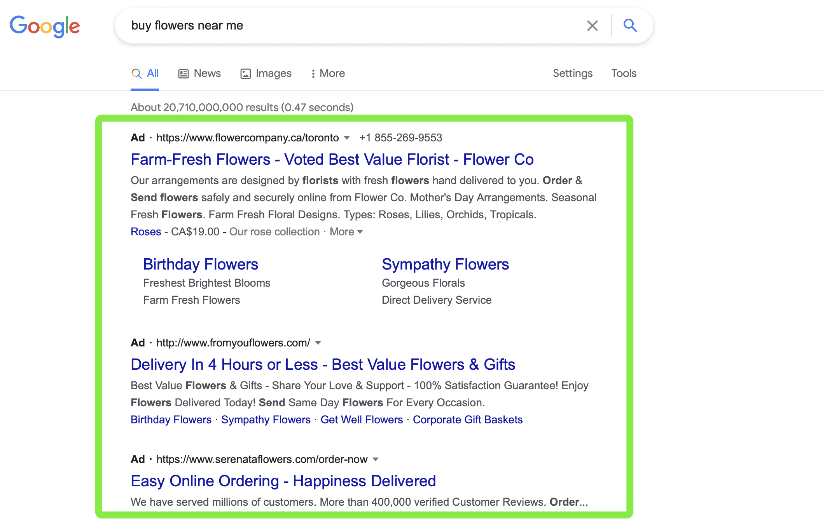
Task: Open the 'Farm-Fresh Flowers - Voted Best Value Florist' ad
Action: [332, 160]
